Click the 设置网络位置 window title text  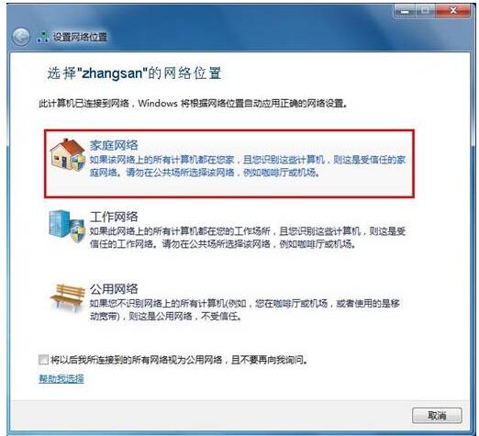pyautogui.click(x=80, y=37)
